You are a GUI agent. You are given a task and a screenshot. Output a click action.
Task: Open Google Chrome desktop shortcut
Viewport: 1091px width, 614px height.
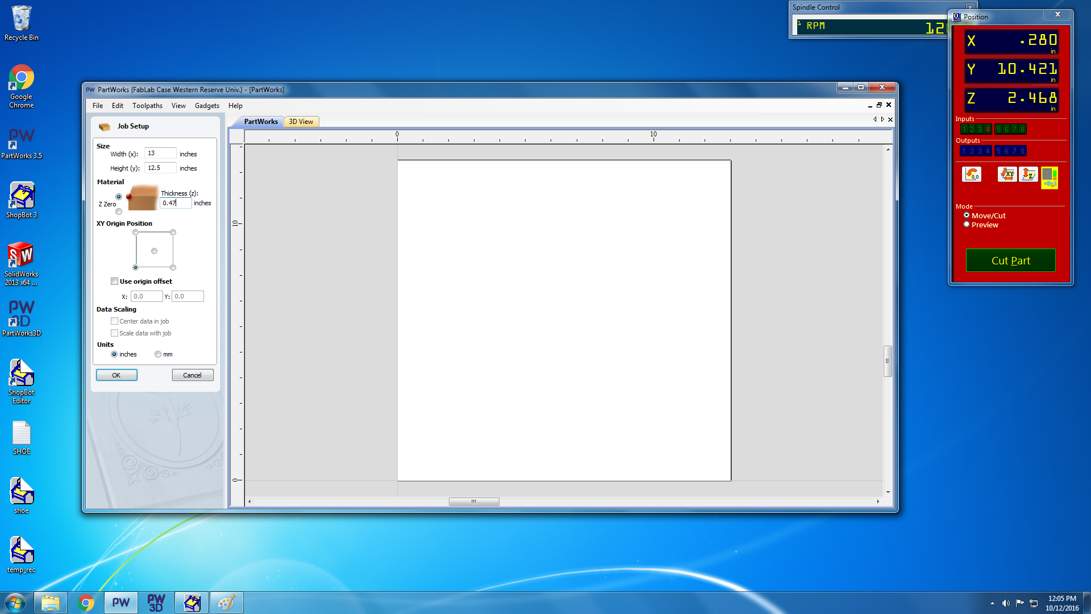(x=22, y=86)
